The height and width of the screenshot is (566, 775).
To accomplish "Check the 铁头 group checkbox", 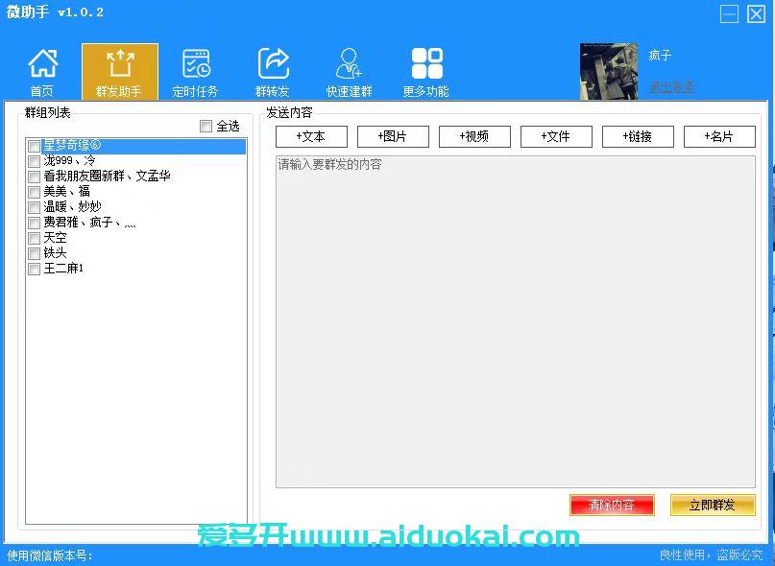I will pyautogui.click(x=35, y=253).
